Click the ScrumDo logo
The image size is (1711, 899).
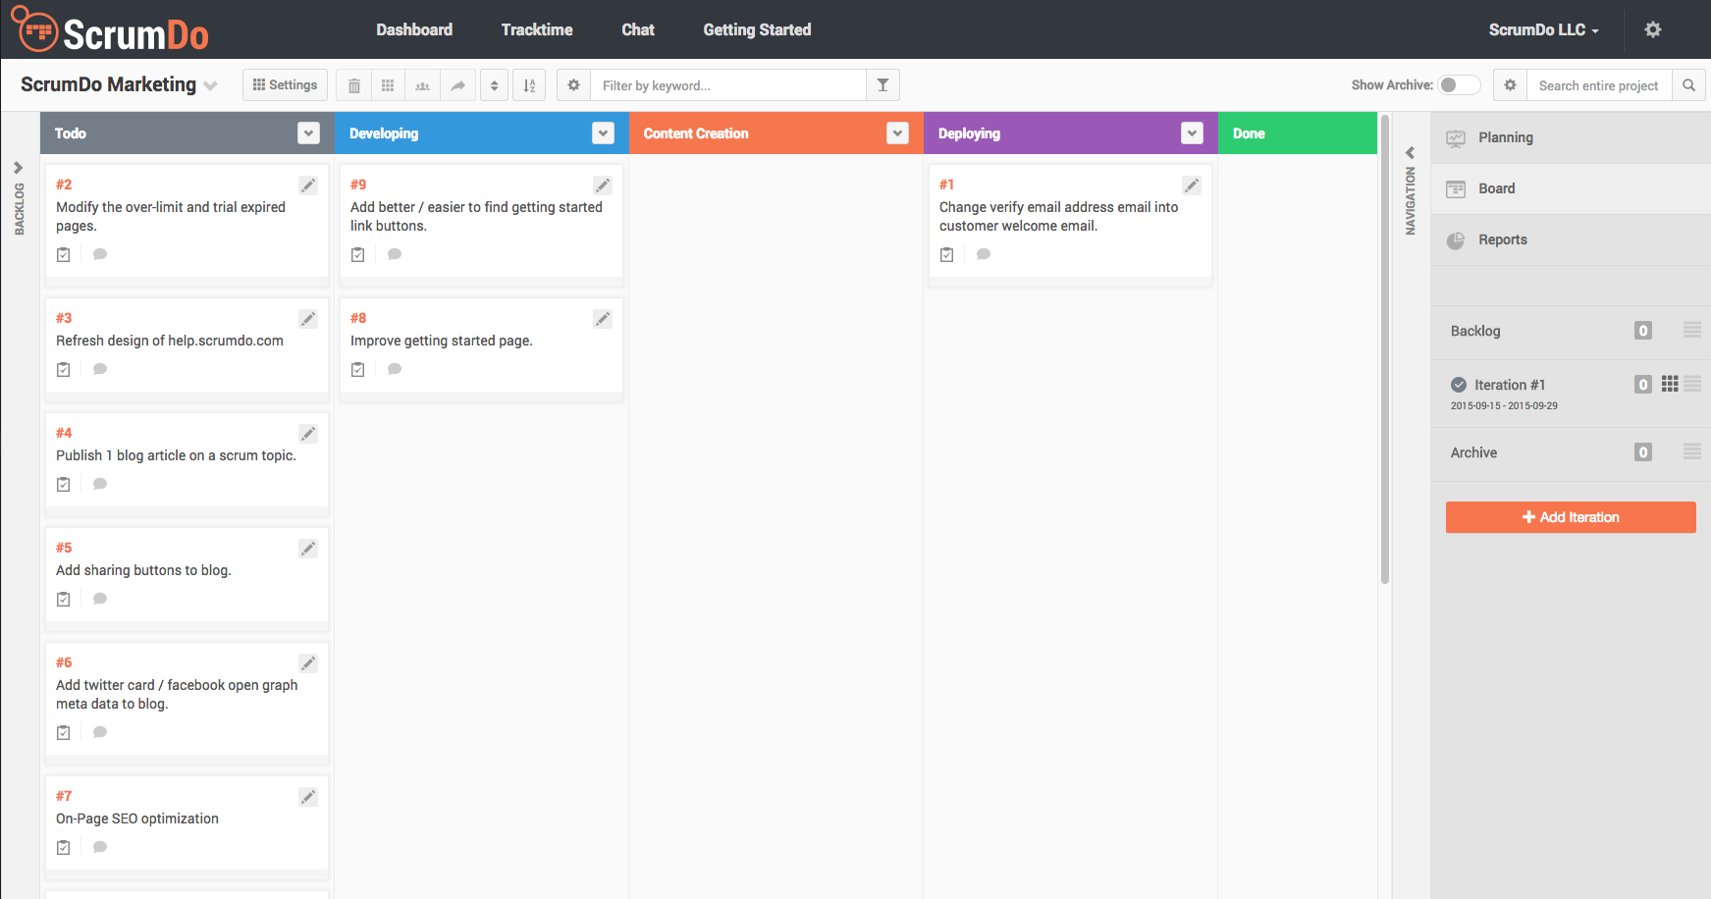click(x=110, y=30)
